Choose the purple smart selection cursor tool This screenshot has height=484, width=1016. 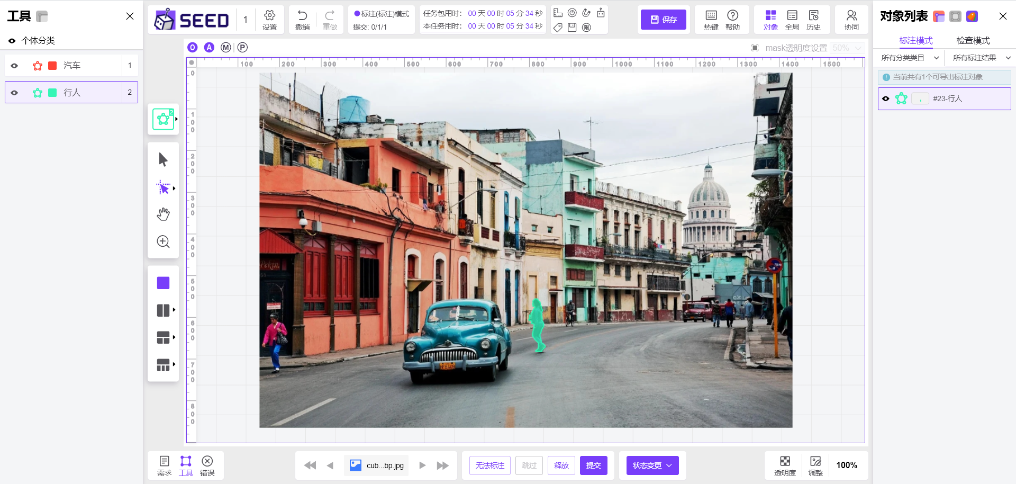[163, 188]
